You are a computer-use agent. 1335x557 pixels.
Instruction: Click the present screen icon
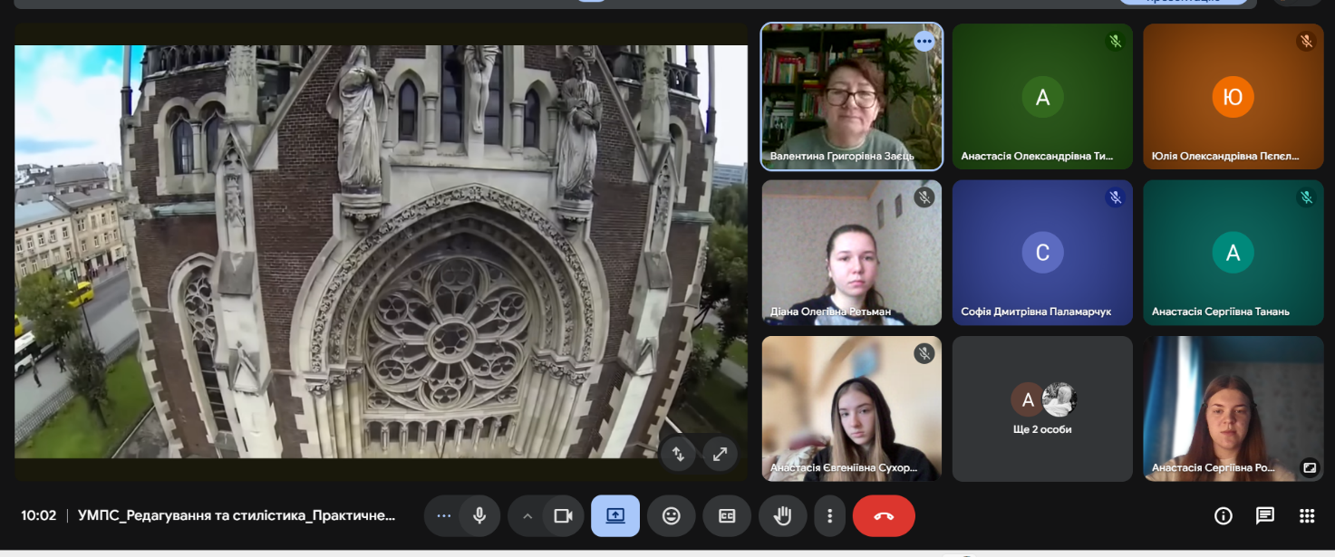click(615, 515)
